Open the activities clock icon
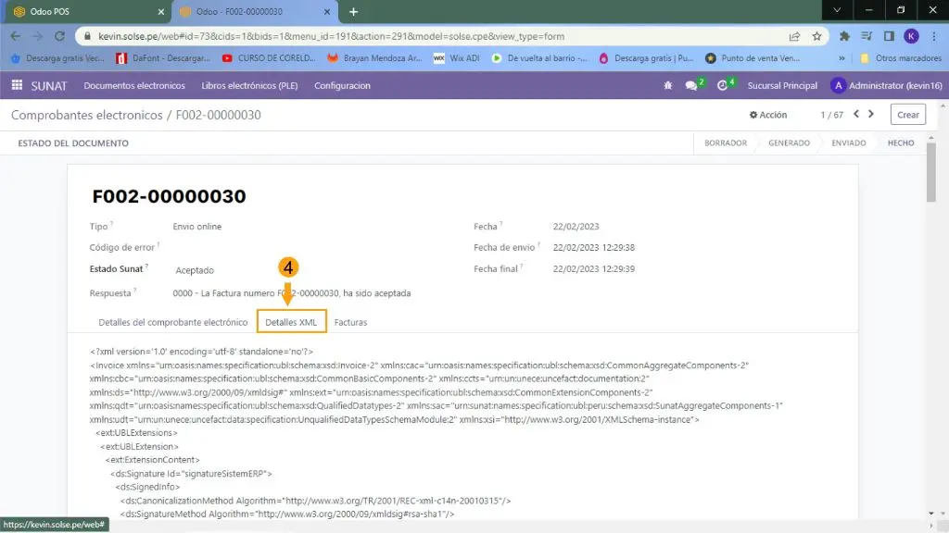This screenshot has height=533, width=949. (722, 86)
